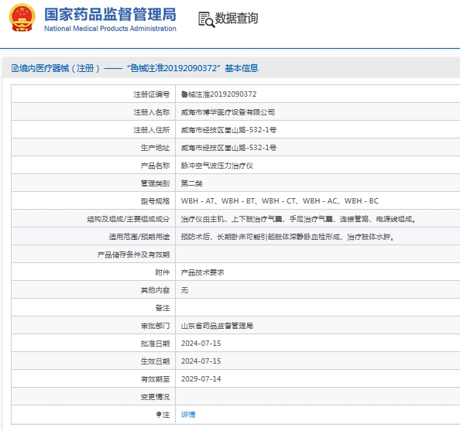Click the bulb icon beside 注

point(159,415)
